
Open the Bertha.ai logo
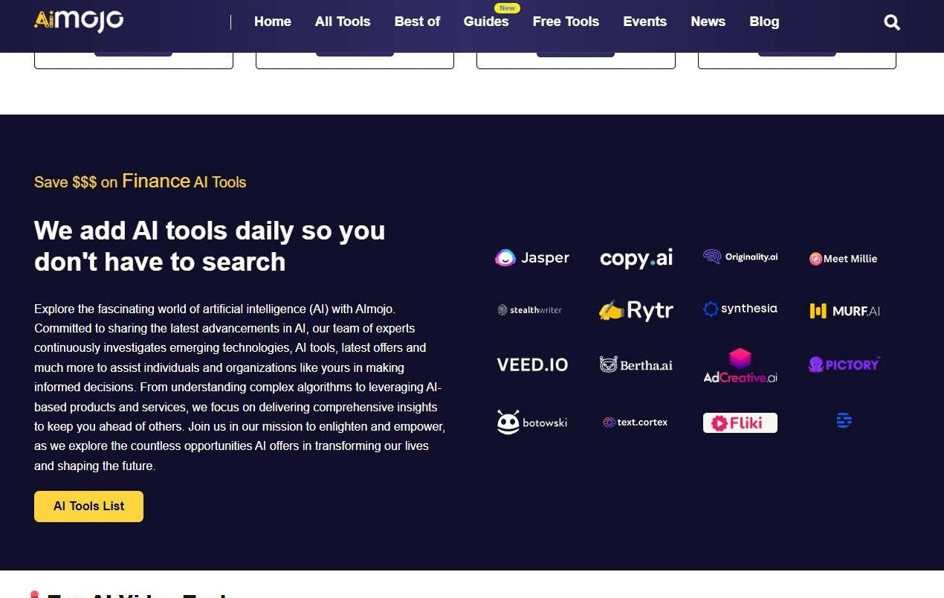point(636,364)
